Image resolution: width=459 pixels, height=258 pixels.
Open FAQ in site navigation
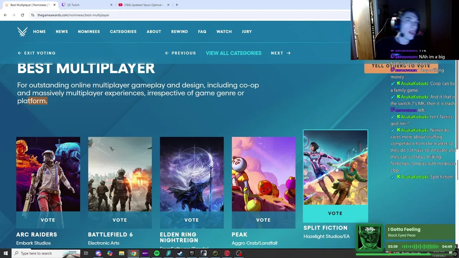click(x=202, y=32)
